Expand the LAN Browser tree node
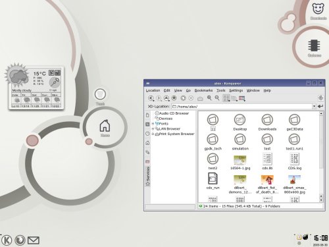 153,128
